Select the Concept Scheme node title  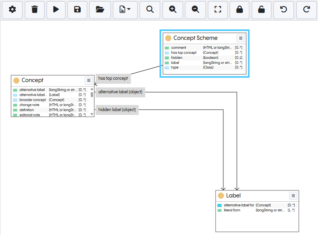195,38
